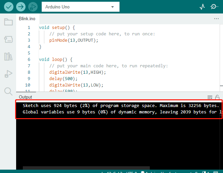Click the Upload arrow button

pos(21,7)
